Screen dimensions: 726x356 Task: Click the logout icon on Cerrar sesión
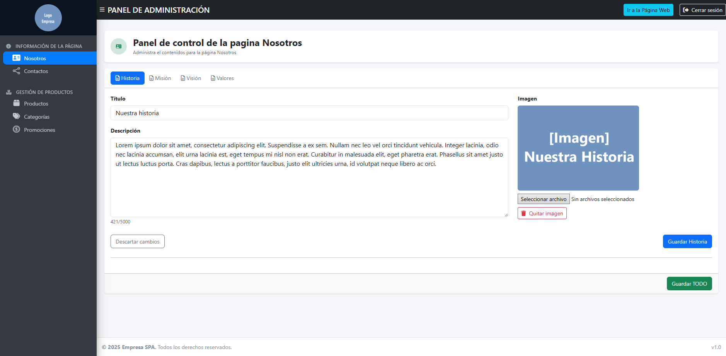point(686,10)
